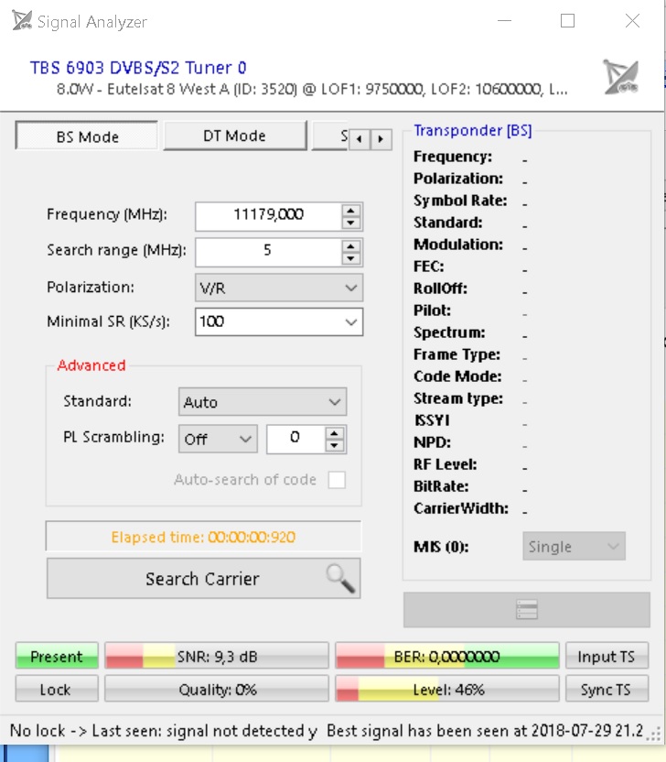Screen dimensions: 666x762
Task: Click the magnifier icon on Search Carrier
Action: click(340, 578)
